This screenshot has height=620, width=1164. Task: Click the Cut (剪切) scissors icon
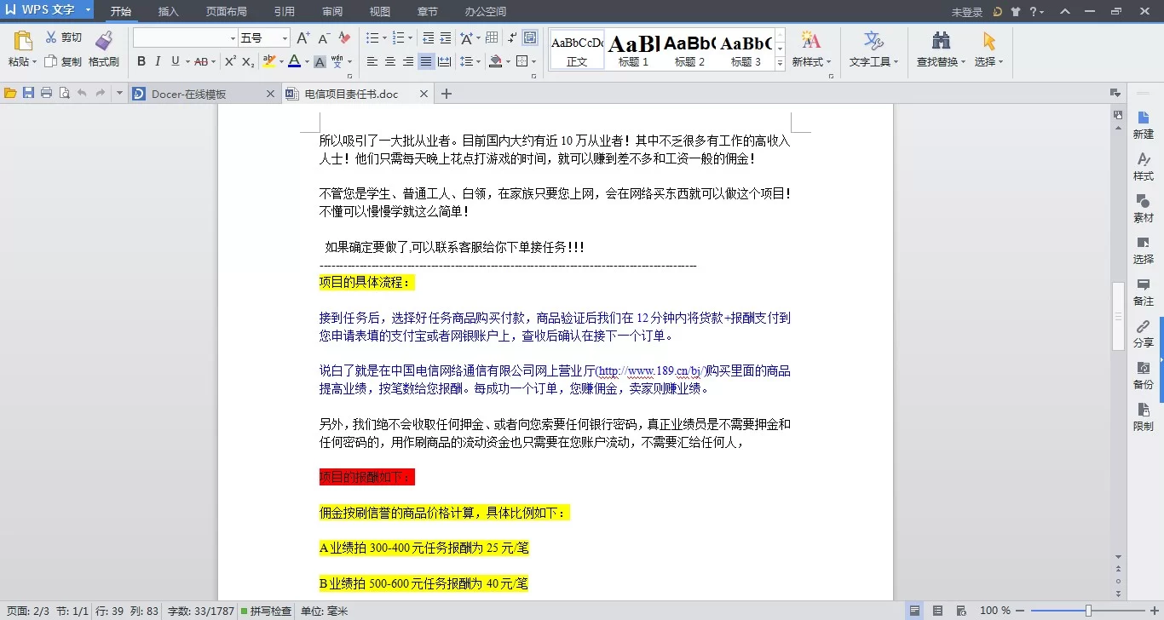51,37
